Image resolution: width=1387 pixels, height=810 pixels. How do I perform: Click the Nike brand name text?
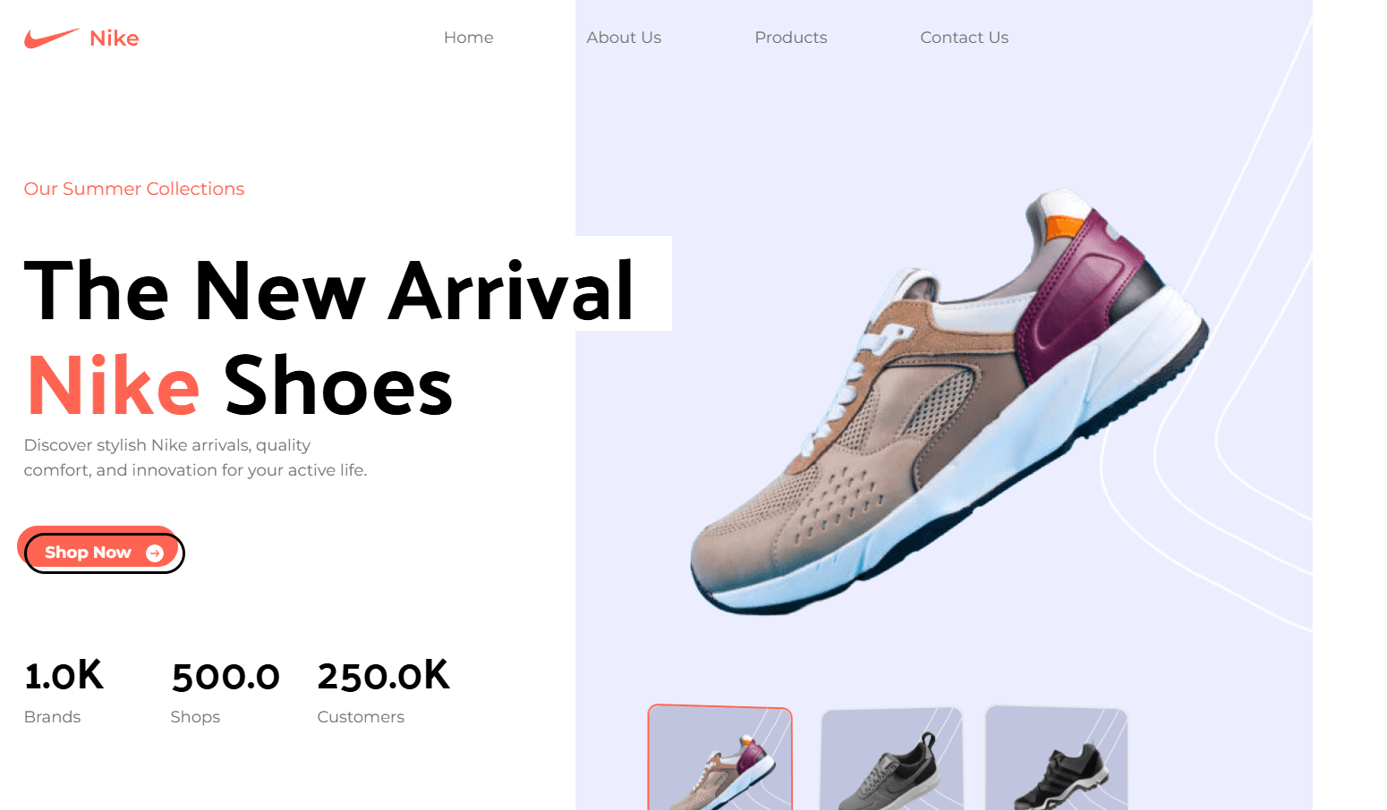click(115, 38)
